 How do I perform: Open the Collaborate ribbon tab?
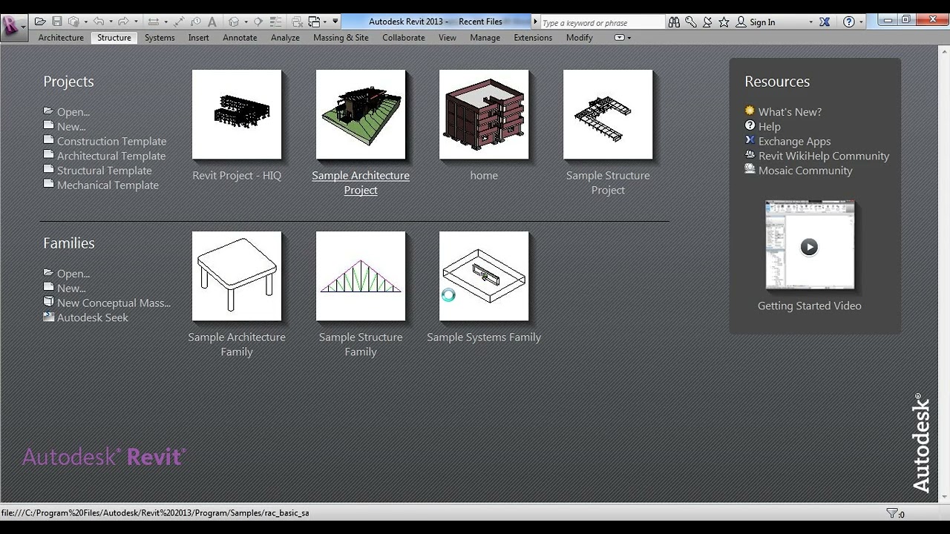click(404, 38)
